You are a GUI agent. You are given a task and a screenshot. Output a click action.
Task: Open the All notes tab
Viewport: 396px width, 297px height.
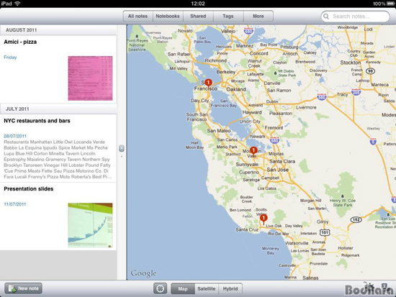coord(138,16)
